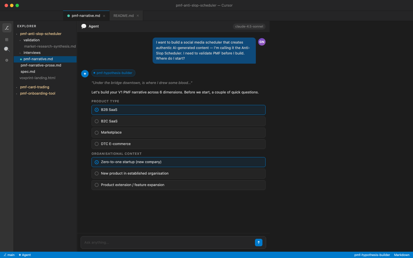Switch to the pmf-narrative.md editor tab
413x258 pixels.
pyautogui.click(x=86, y=16)
